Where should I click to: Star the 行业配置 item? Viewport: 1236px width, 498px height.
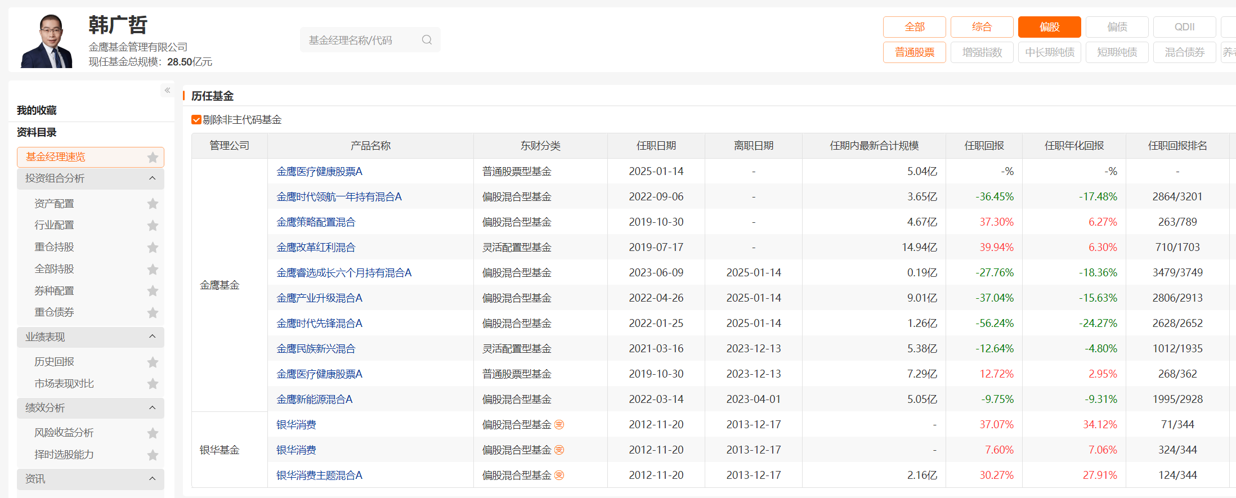pos(153,226)
